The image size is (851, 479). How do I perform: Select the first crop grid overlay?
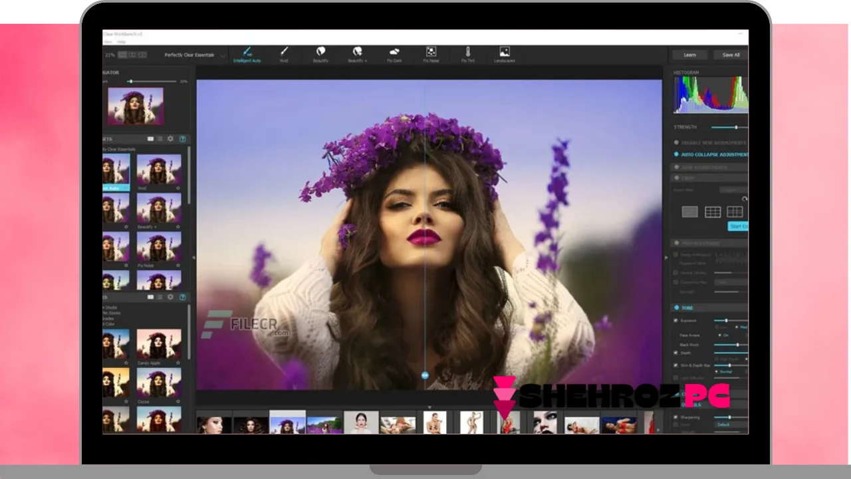[690, 212]
